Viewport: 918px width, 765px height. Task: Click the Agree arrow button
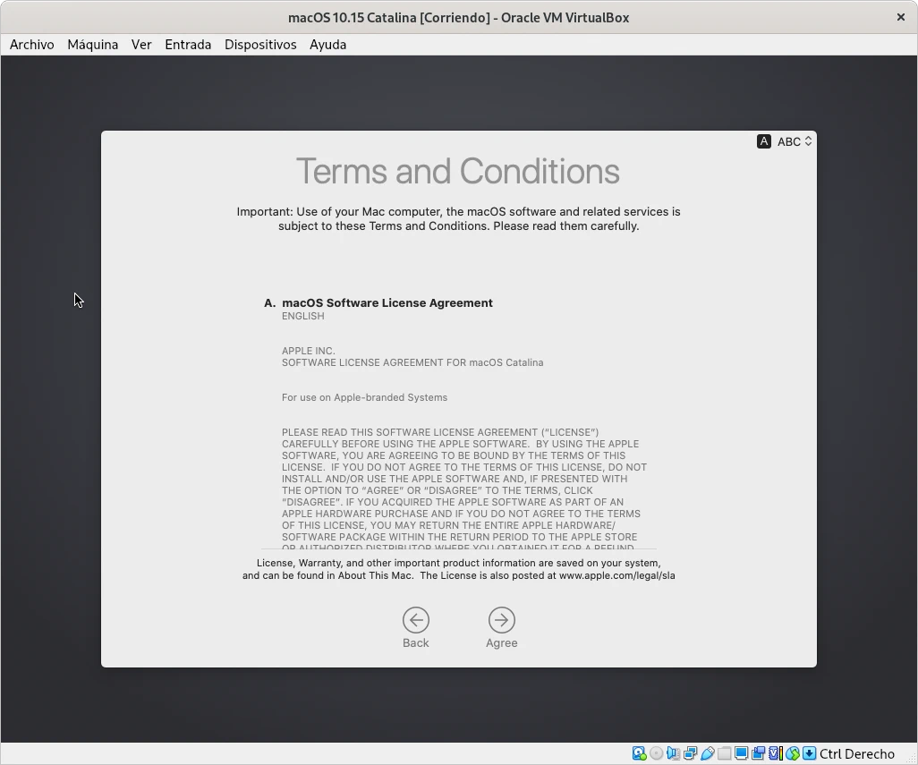[x=501, y=620]
